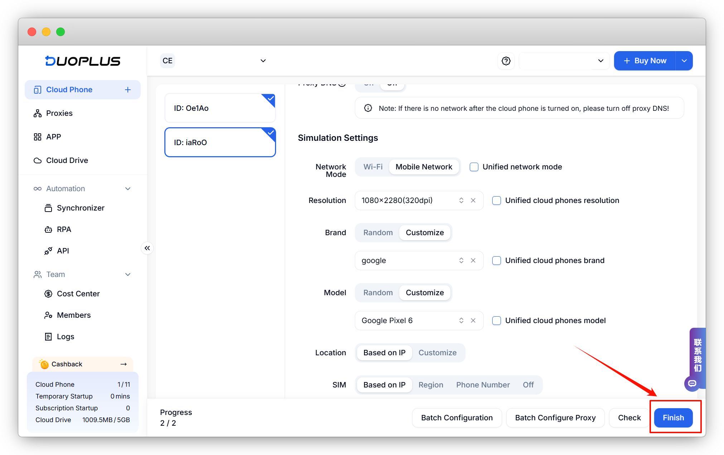724x455 pixels.
Task: Enable Unified cloud phones brand checkbox
Action: 496,261
